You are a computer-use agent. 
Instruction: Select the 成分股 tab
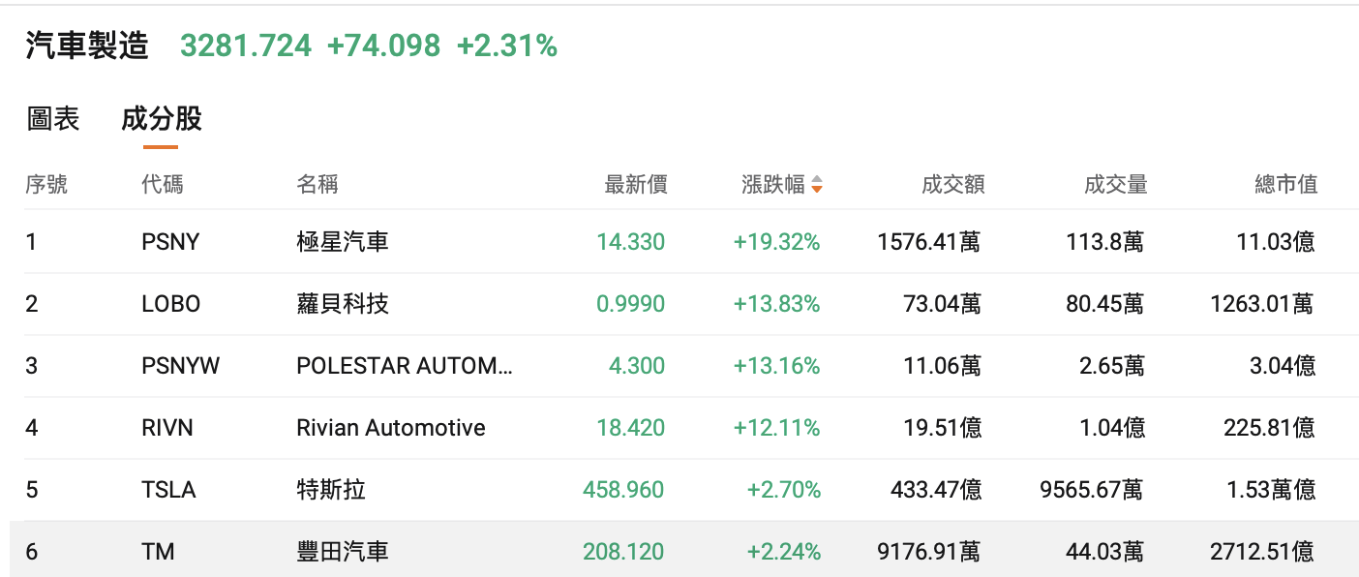tap(161, 119)
